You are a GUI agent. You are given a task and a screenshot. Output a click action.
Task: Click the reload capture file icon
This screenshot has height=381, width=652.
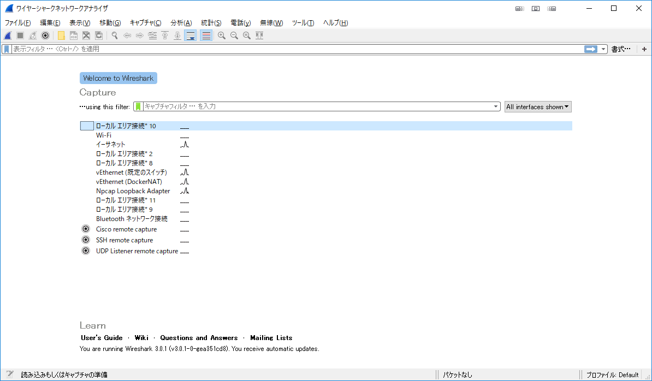click(x=98, y=35)
